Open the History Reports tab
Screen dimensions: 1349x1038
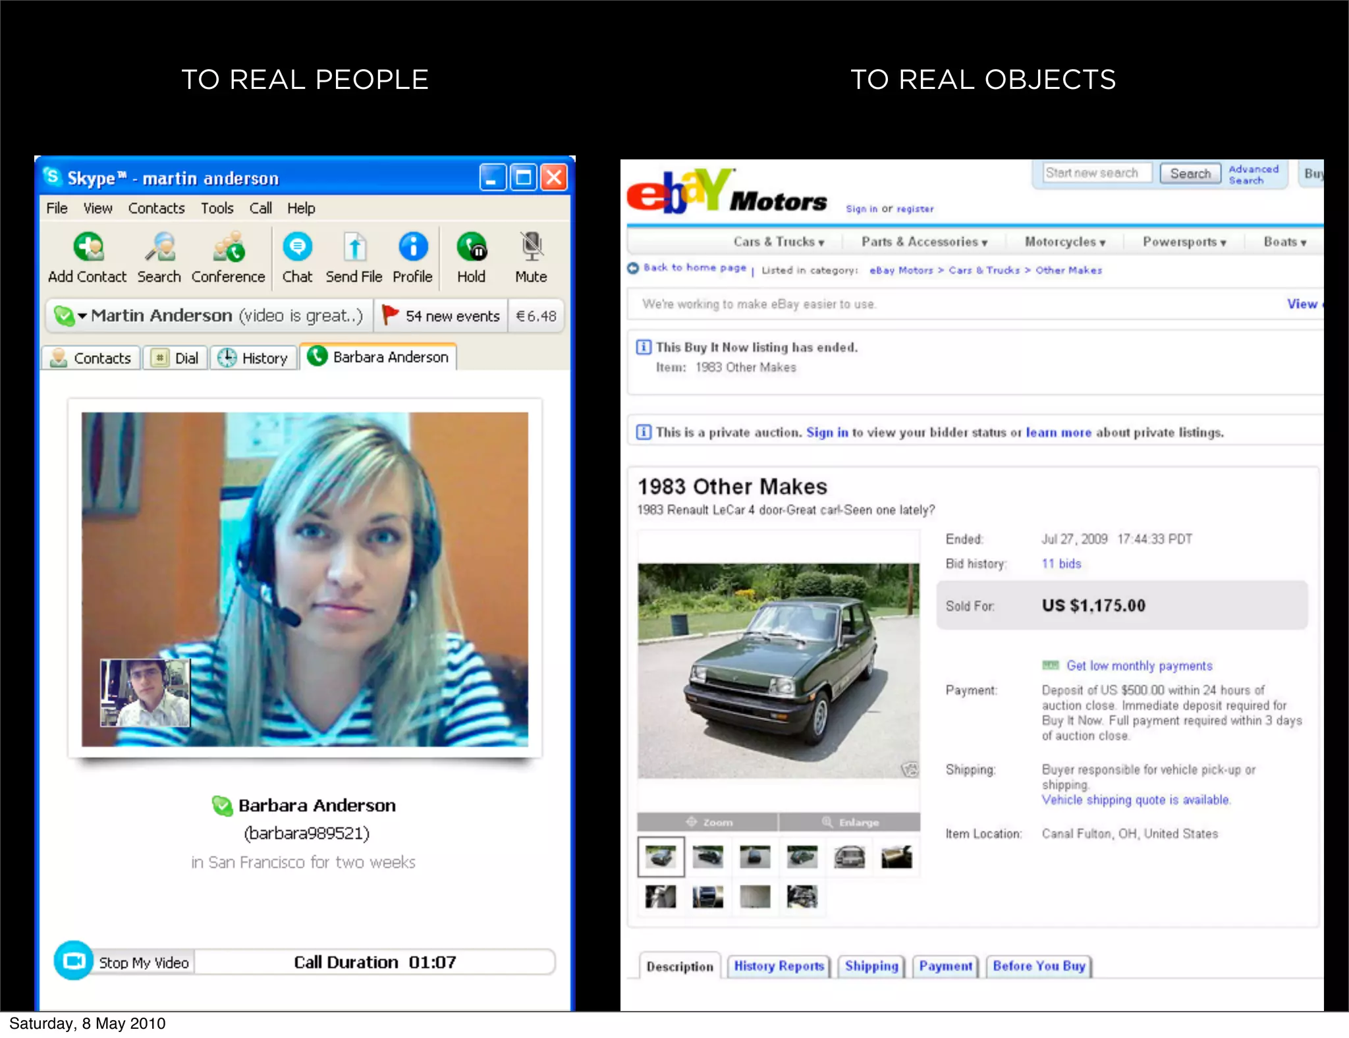coord(779,966)
